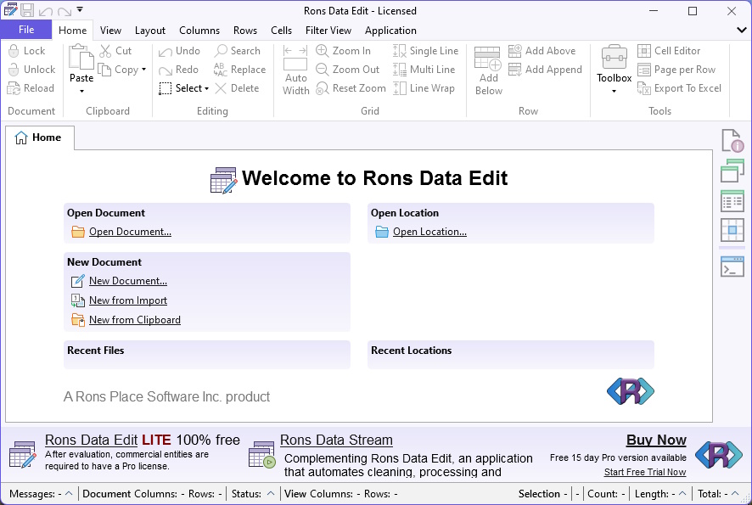Open the document info sidebar icon
Viewport: 752px width, 505px height.
[732, 141]
